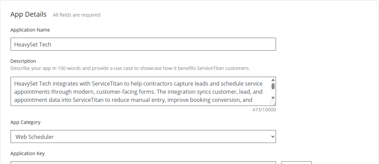The width and height of the screenshot is (379, 164).
Task: Click the App Category label
Action: (26, 122)
